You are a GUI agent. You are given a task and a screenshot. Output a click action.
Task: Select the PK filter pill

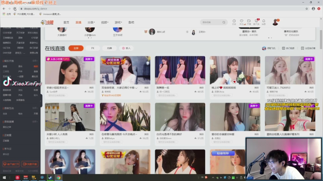[93, 48]
